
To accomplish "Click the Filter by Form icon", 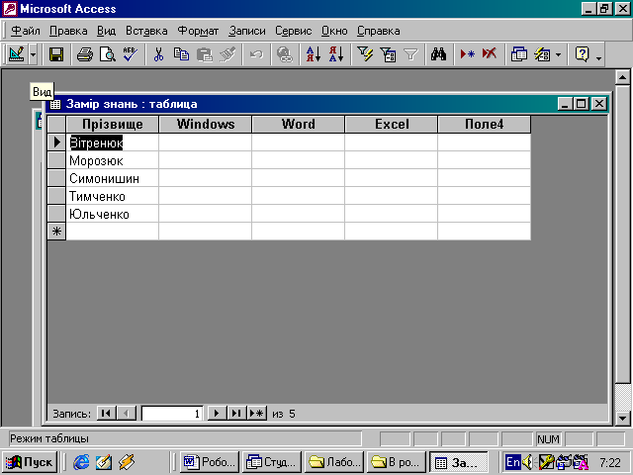I will (388, 54).
